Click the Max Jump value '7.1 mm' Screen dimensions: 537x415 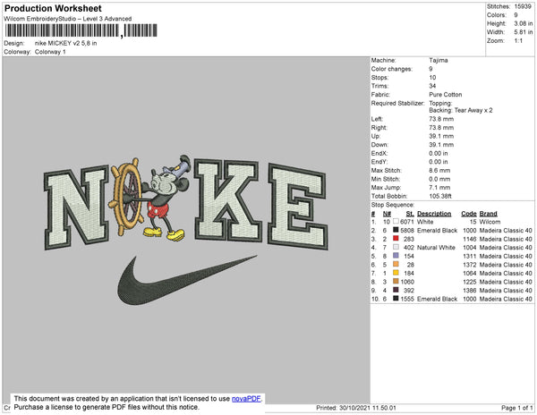point(439,188)
